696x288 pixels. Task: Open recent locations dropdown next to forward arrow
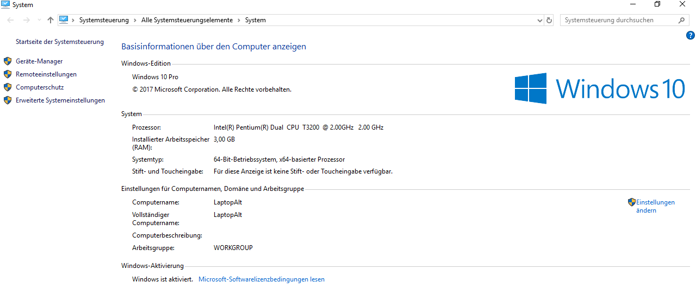coord(39,20)
